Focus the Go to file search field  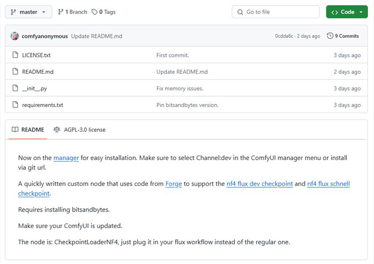point(275,12)
